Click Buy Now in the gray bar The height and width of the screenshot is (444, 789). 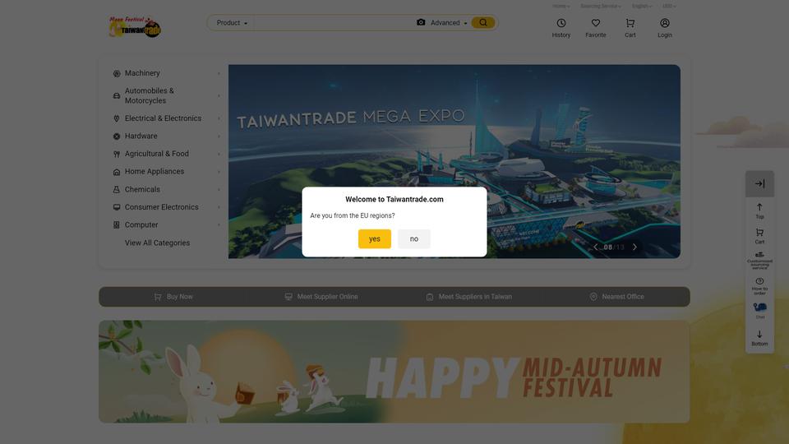tap(173, 297)
